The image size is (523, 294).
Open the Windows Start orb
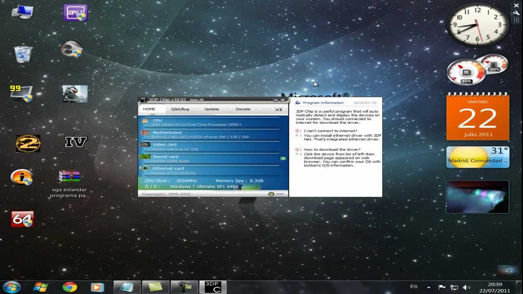(11, 287)
